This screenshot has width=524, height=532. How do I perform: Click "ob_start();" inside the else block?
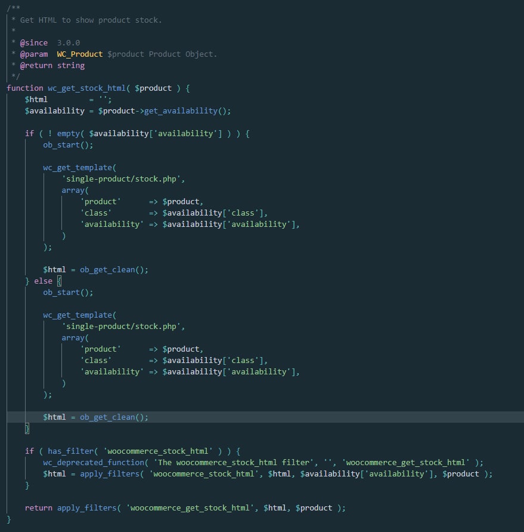click(x=68, y=293)
